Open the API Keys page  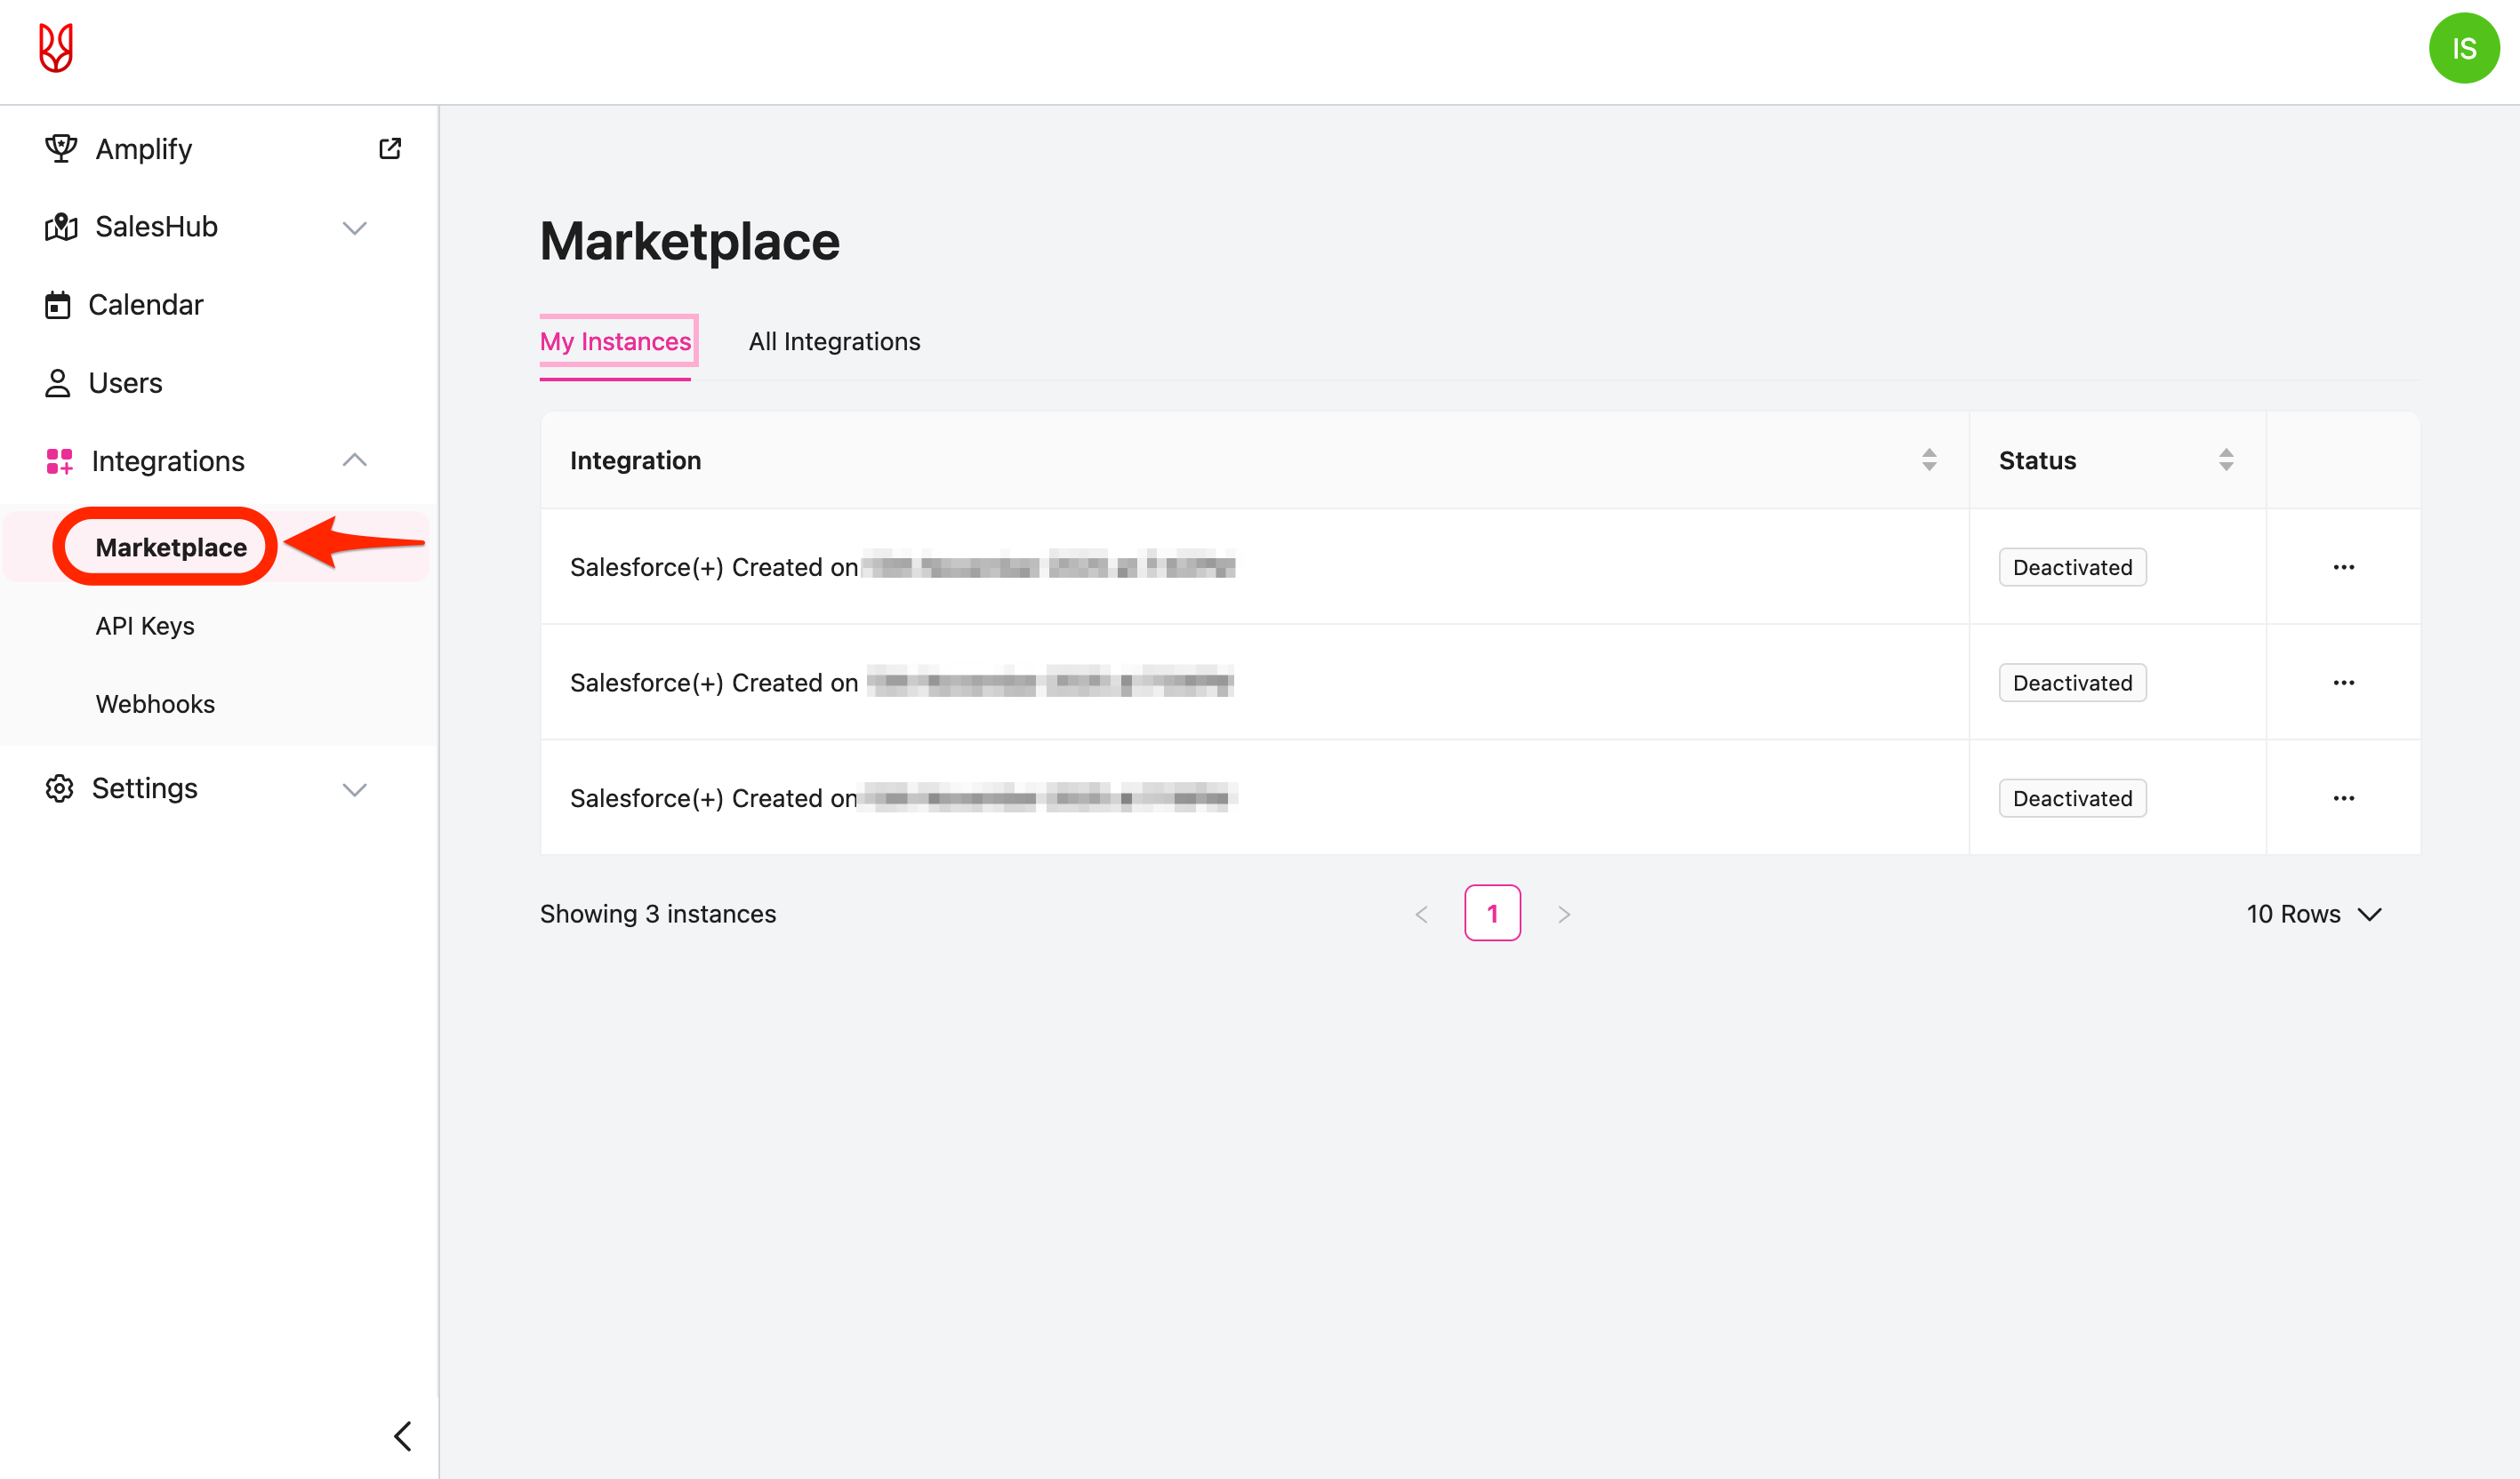click(145, 626)
